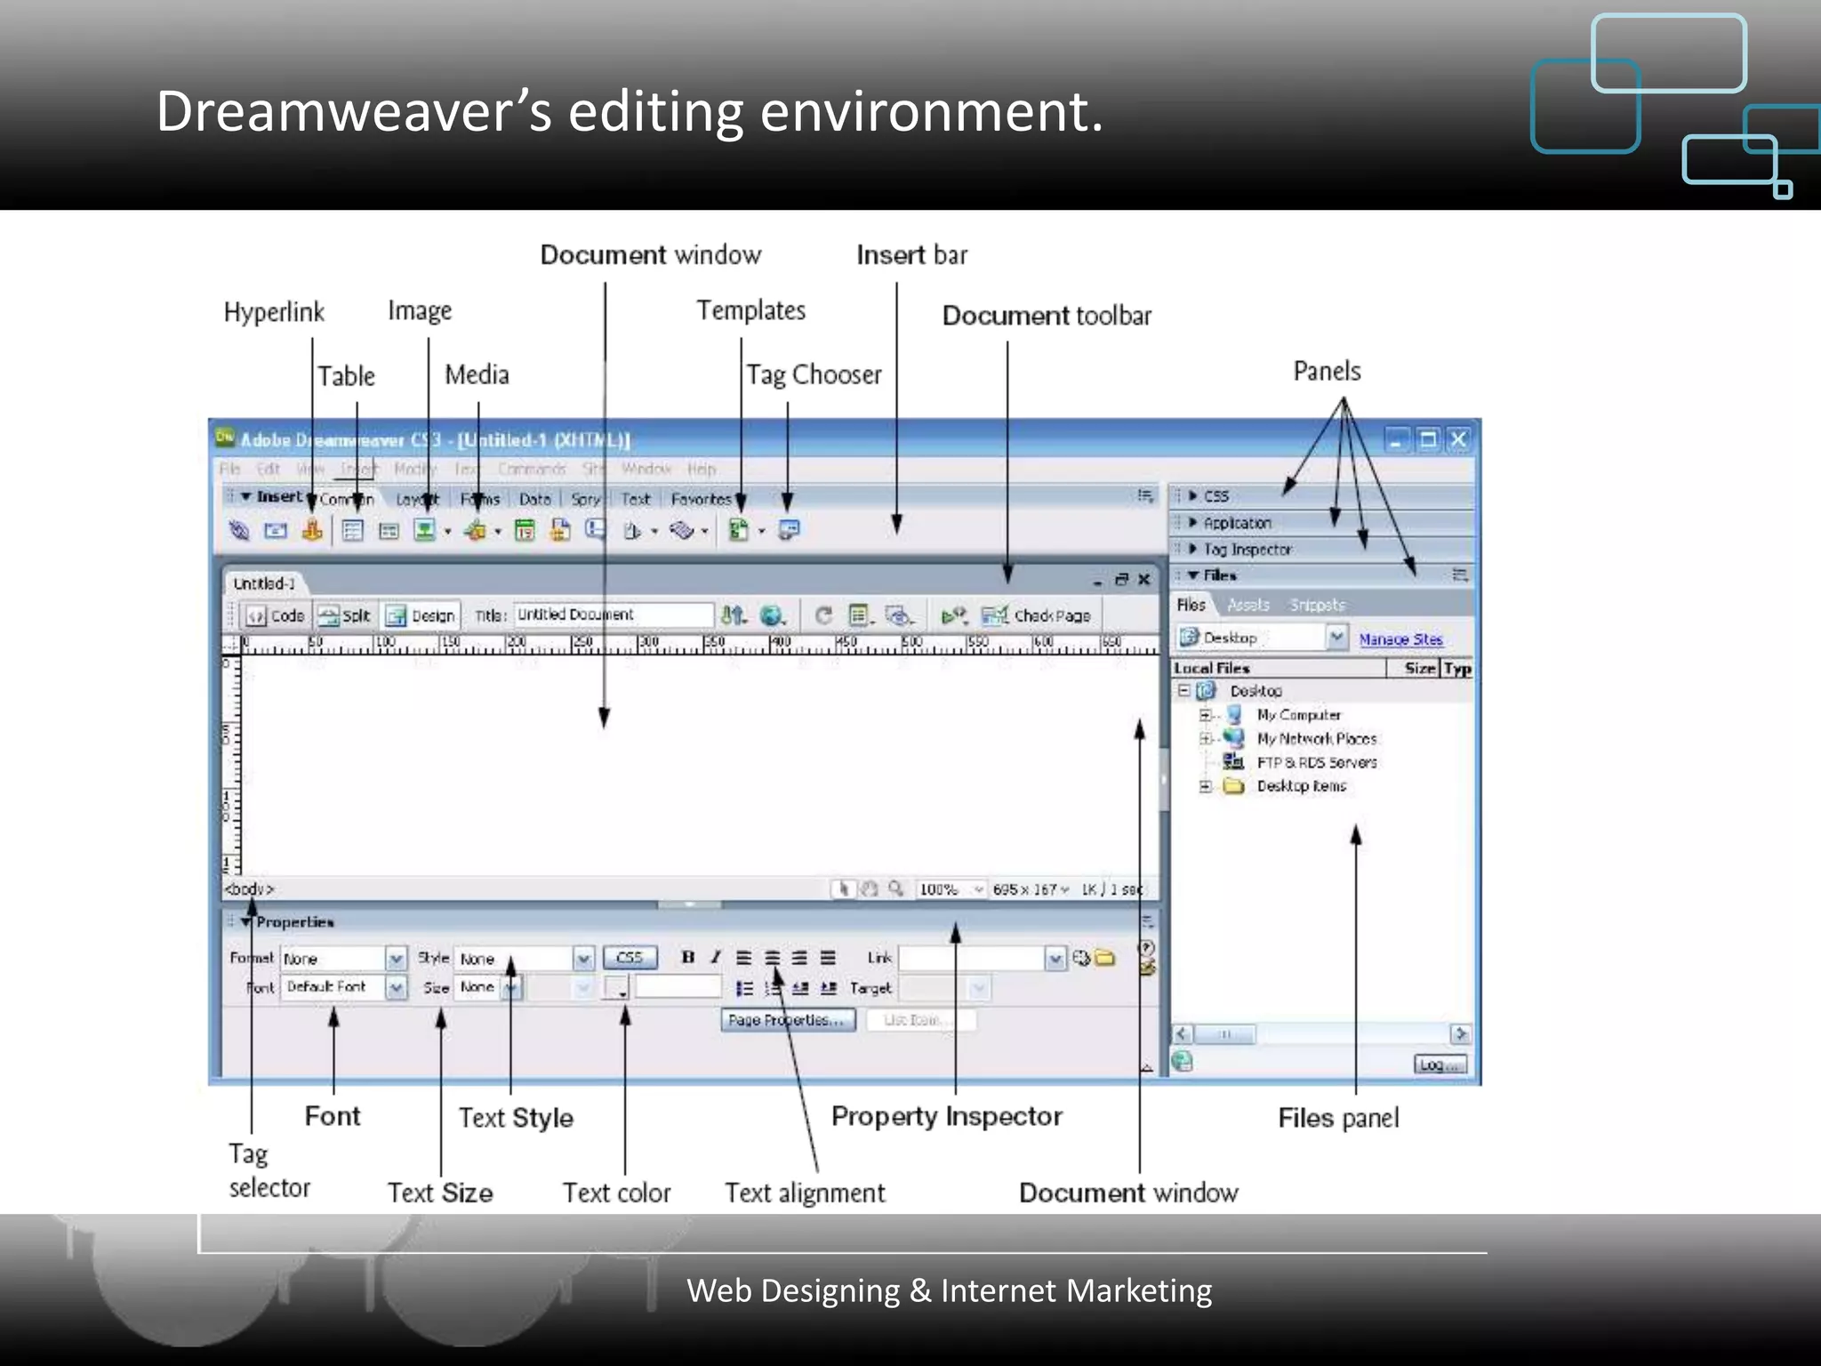
Task: Switch to Favorites tab in Insert bar
Action: 702,499
